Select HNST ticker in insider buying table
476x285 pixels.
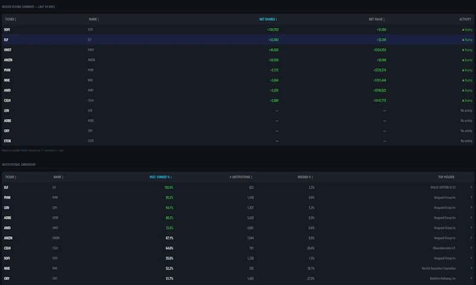[x=8, y=50]
